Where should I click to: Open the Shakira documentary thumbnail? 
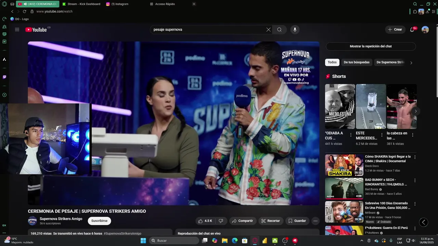pyautogui.click(x=344, y=165)
